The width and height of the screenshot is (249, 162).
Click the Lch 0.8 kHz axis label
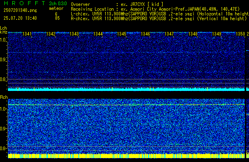coord(3,79)
